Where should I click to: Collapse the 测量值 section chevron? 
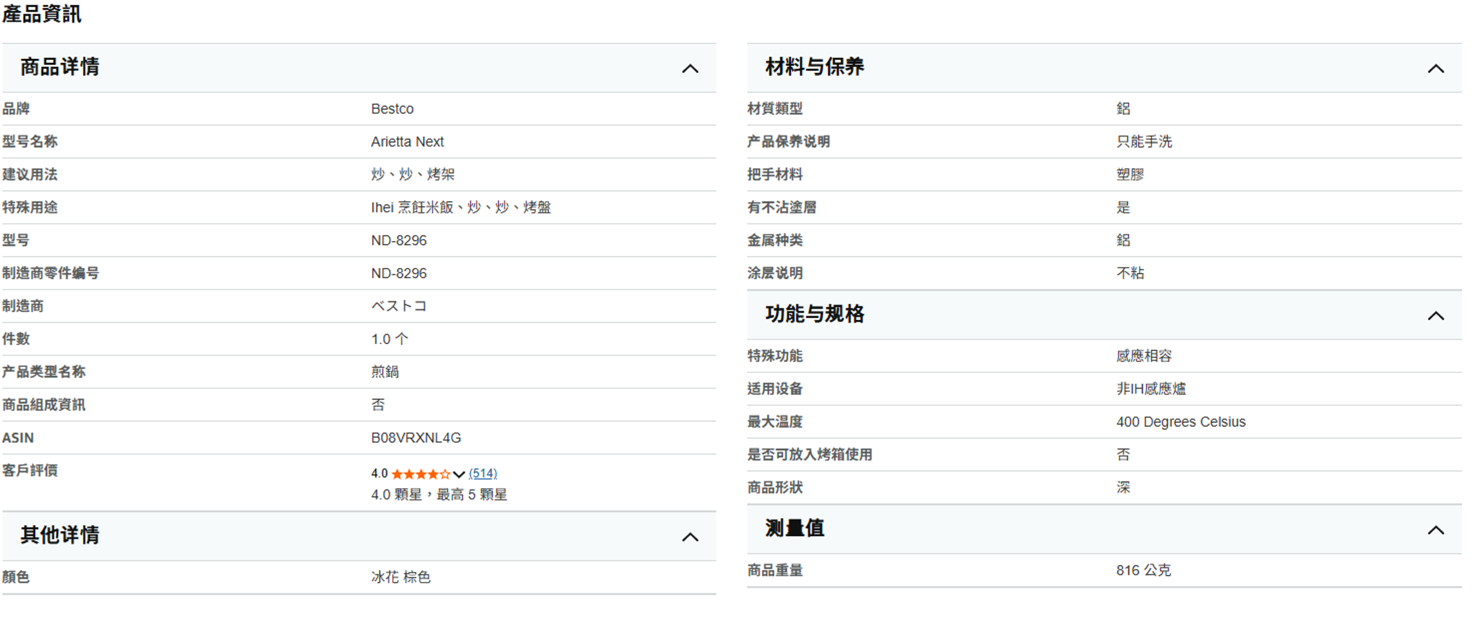(1435, 530)
